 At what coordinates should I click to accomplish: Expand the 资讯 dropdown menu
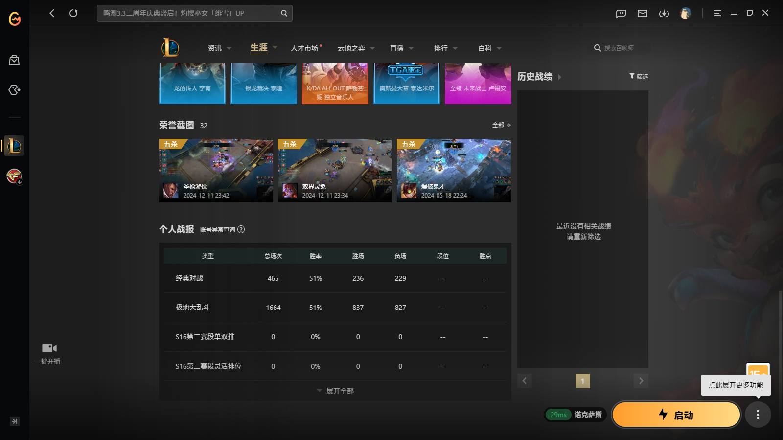[229, 48]
